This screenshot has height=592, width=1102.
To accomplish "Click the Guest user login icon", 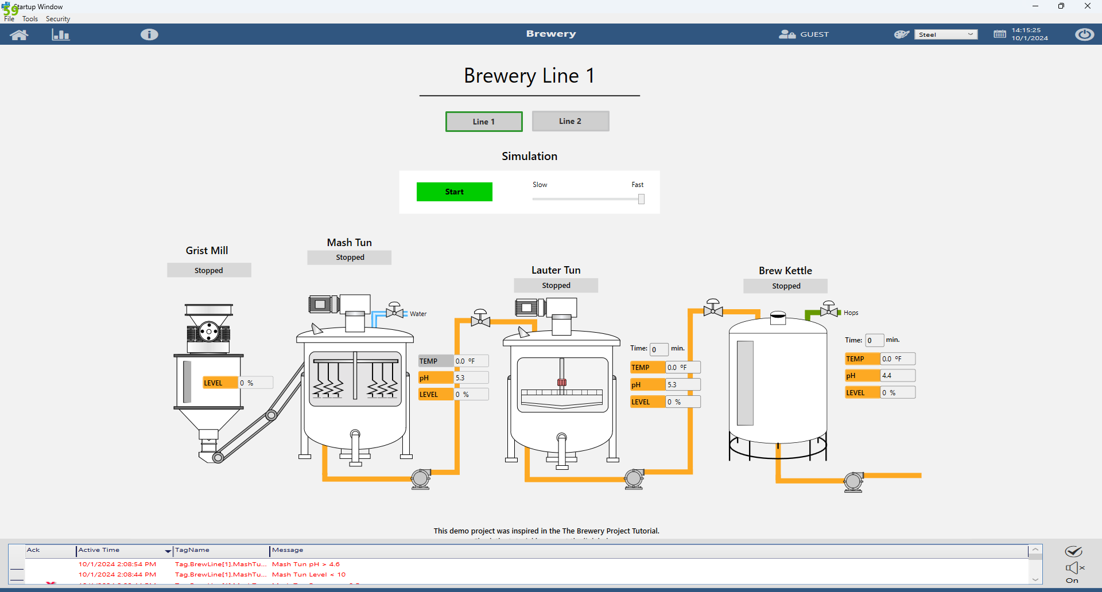I will point(787,34).
